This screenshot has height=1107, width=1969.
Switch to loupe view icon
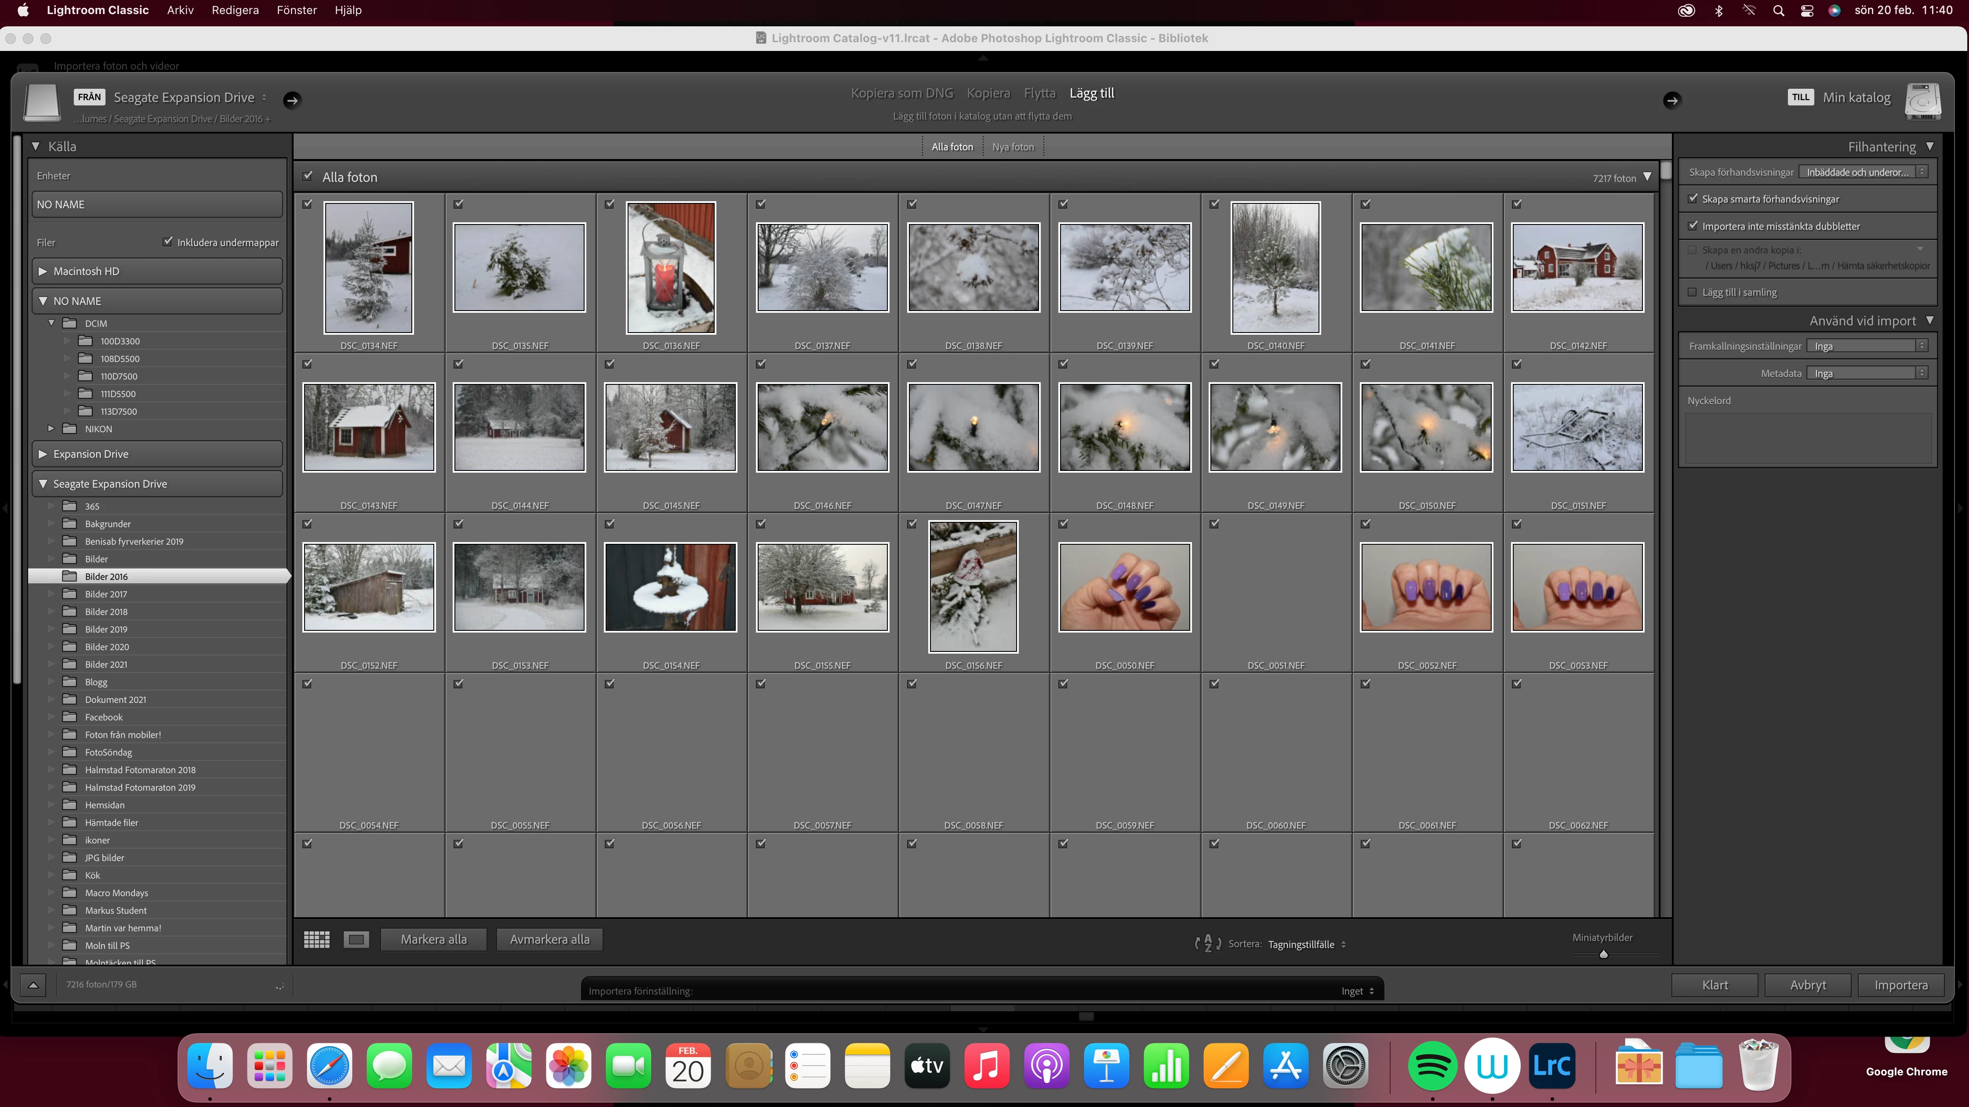[x=356, y=940]
